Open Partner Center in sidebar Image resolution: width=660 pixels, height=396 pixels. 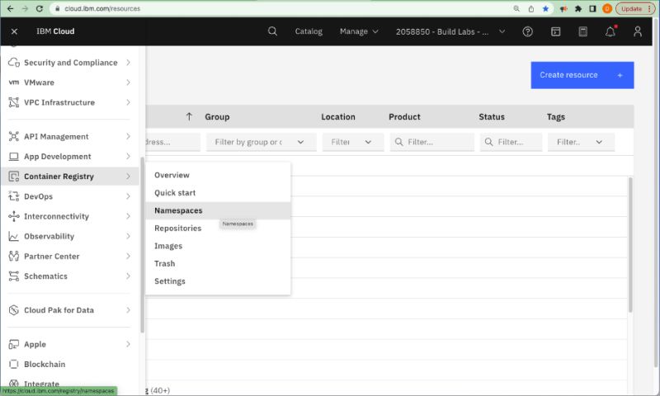(69, 256)
